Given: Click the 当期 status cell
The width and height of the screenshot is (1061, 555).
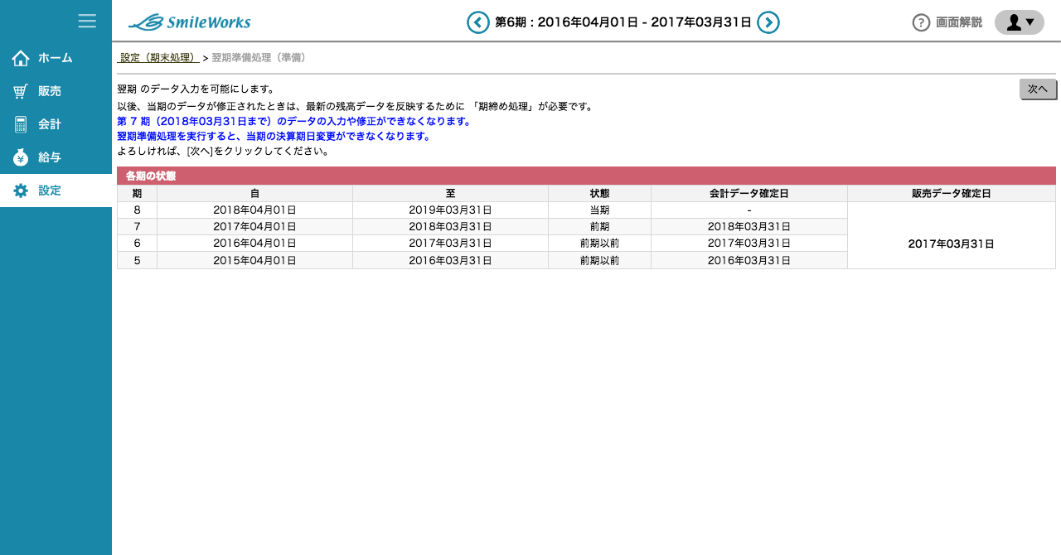Looking at the screenshot, I should click(599, 210).
